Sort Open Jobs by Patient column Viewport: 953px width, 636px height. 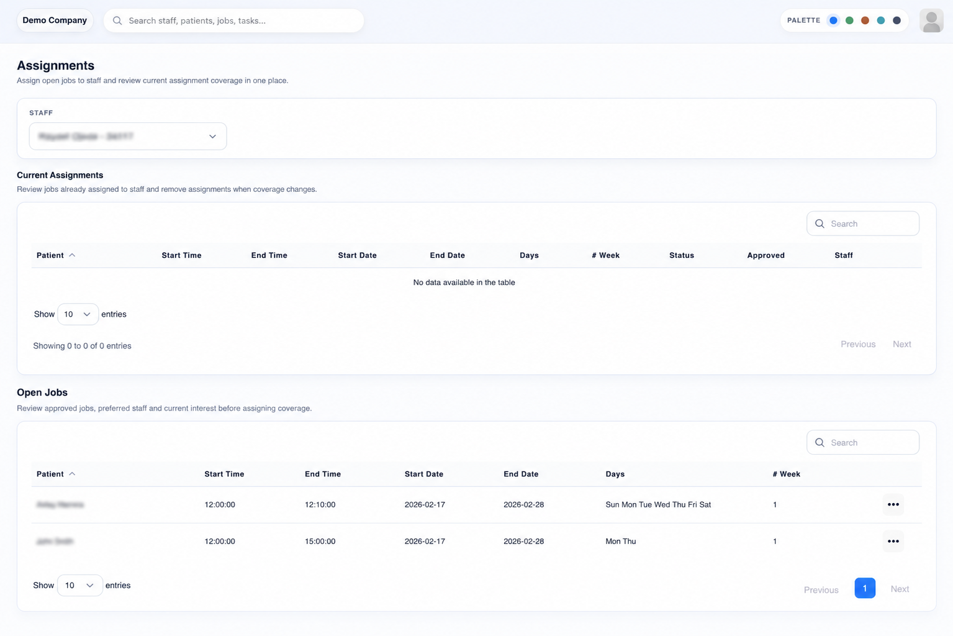(56, 474)
